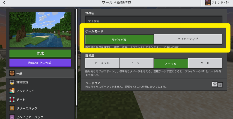Open the 一般 settings tab
Viewport: 233px width, 119px height.
[x=40, y=73]
